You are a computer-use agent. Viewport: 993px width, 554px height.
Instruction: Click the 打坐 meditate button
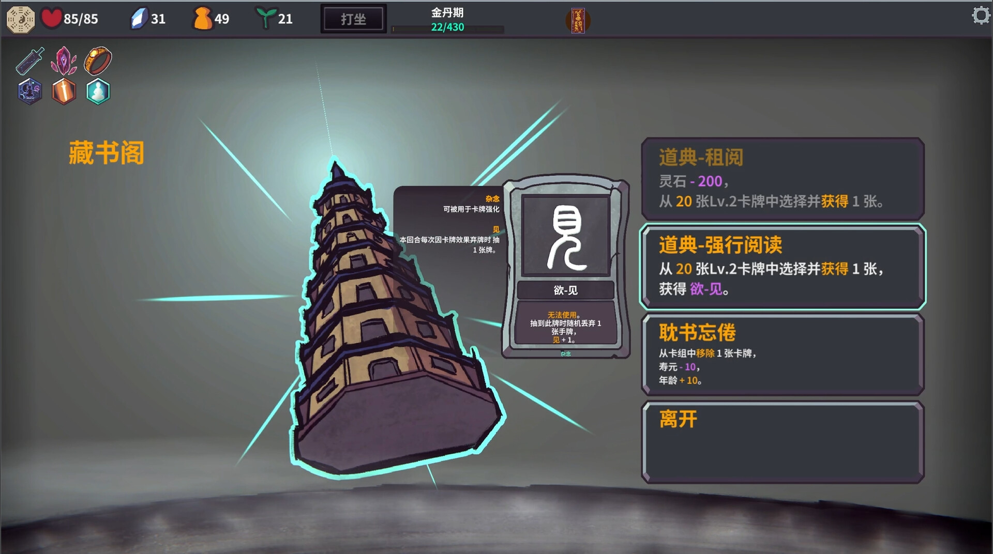coord(354,19)
